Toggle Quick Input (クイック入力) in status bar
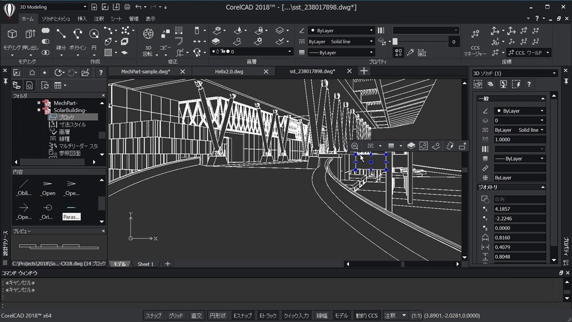Image resolution: width=572 pixels, height=322 pixels. click(296, 316)
